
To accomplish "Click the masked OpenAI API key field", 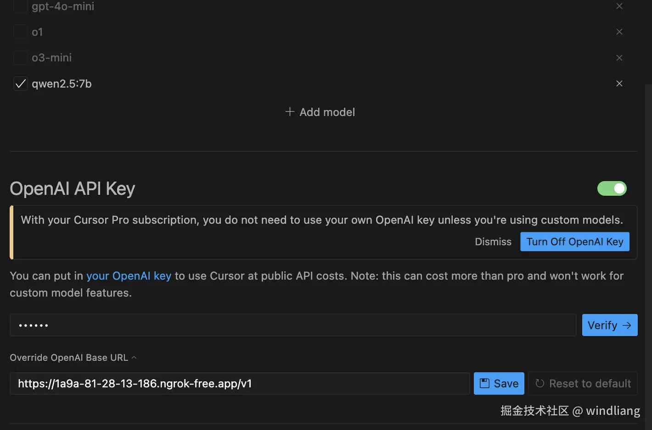I will click(x=293, y=325).
